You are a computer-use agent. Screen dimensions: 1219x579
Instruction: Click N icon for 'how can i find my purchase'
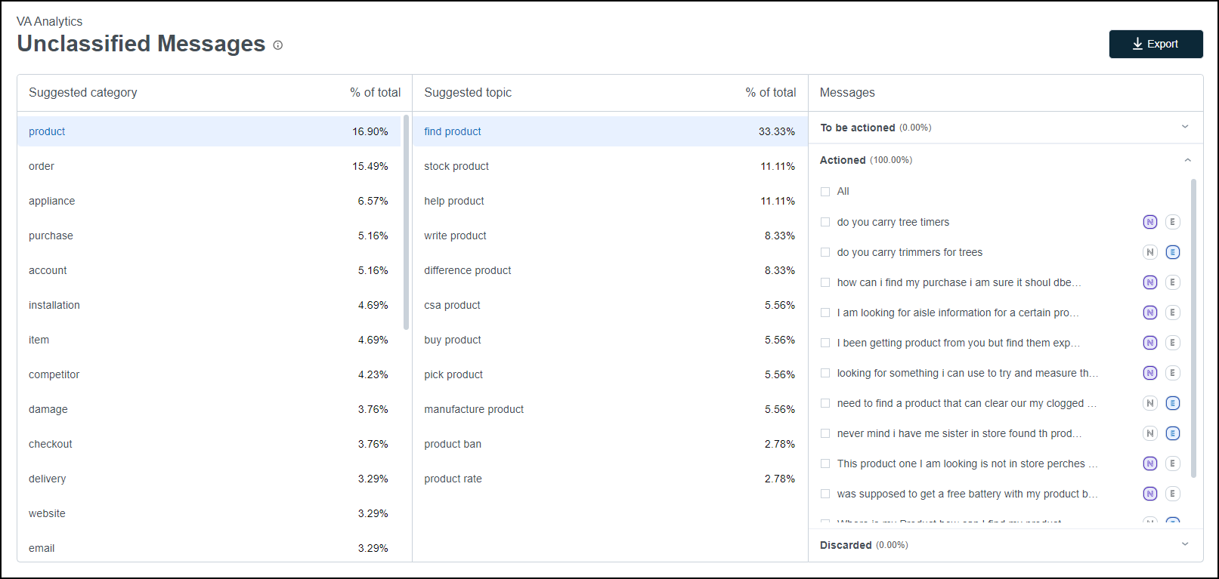click(x=1149, y=282)
